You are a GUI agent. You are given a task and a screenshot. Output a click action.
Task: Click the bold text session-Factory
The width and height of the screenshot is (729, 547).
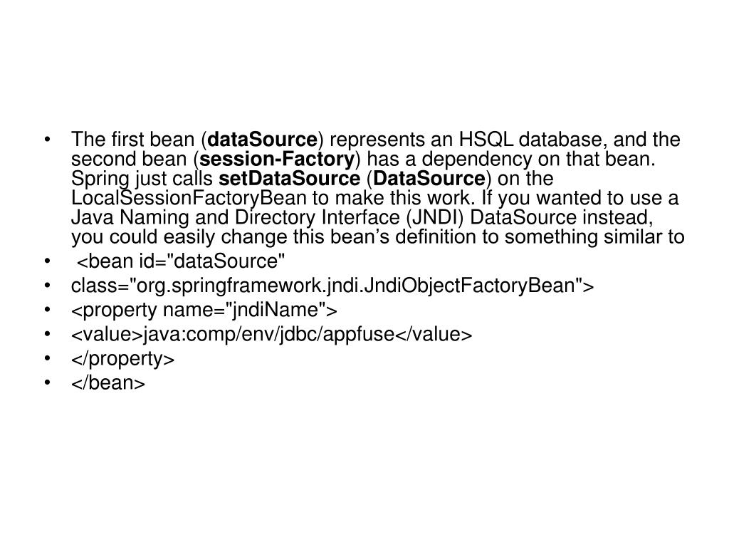coord(277,159)
